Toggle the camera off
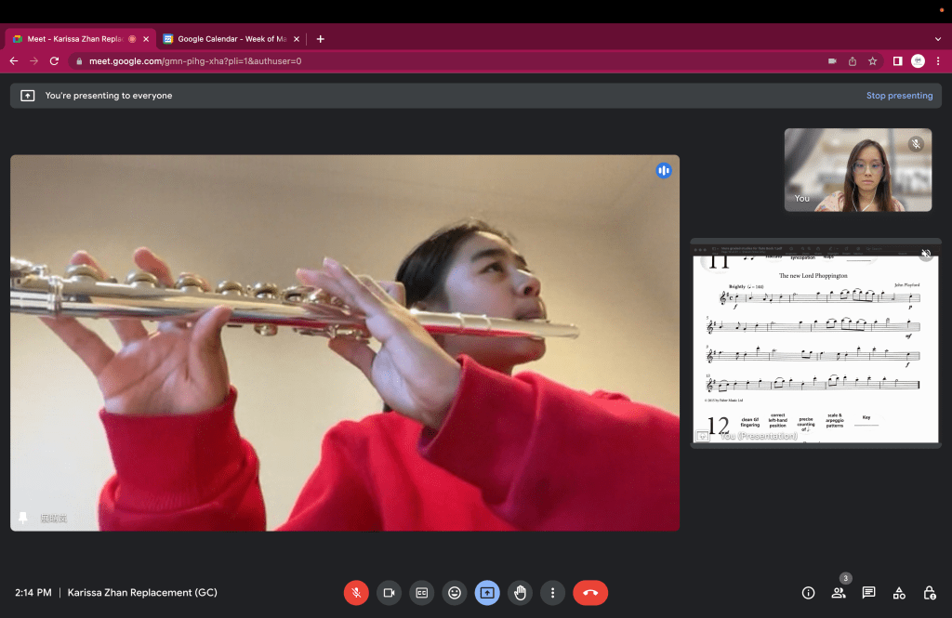952x618 pixels. pyautogui.click(x=389, y=593)
